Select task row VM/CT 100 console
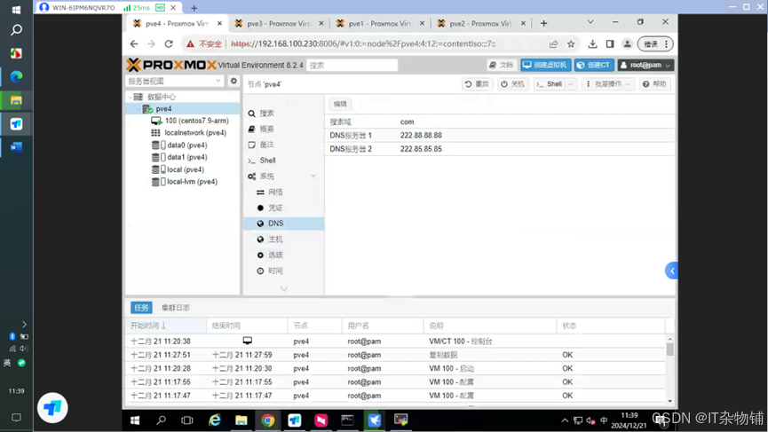The image size is (768, 432). click(397, 341)
